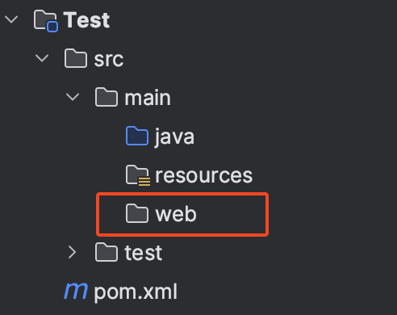Click the test folder icon
Image resolution: width=397 pixels, height=315 pixels.
pos(107,252)
